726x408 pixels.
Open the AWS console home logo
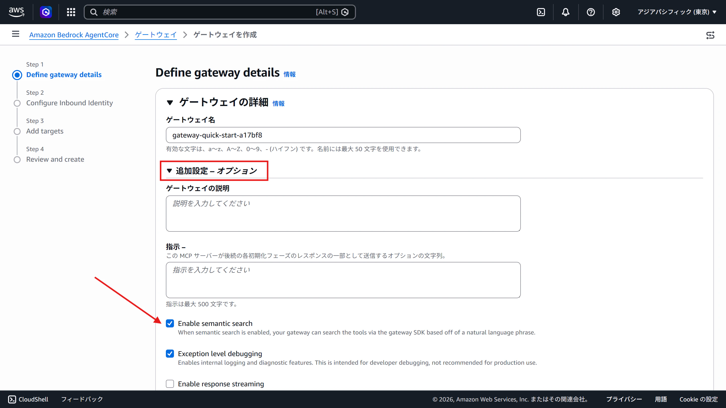point(16,12)
